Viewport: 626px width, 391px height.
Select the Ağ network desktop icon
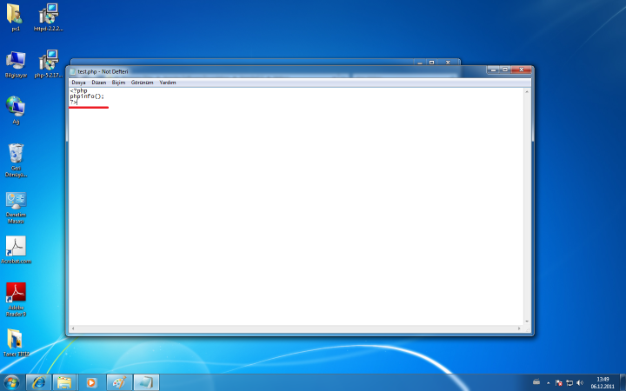[x=16, y=108]
